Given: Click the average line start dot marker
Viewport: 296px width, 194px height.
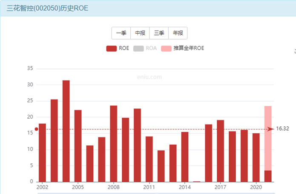Looking at the screenshot, I should pyautogui.click(x=37, y=129).
